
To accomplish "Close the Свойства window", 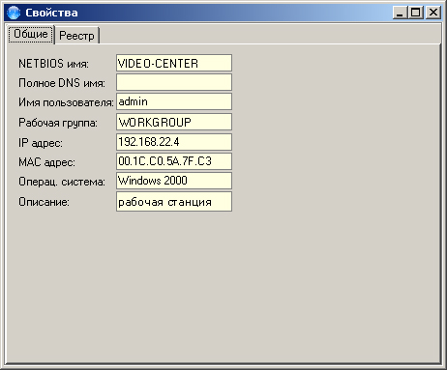I will click(x=433, y=13).
